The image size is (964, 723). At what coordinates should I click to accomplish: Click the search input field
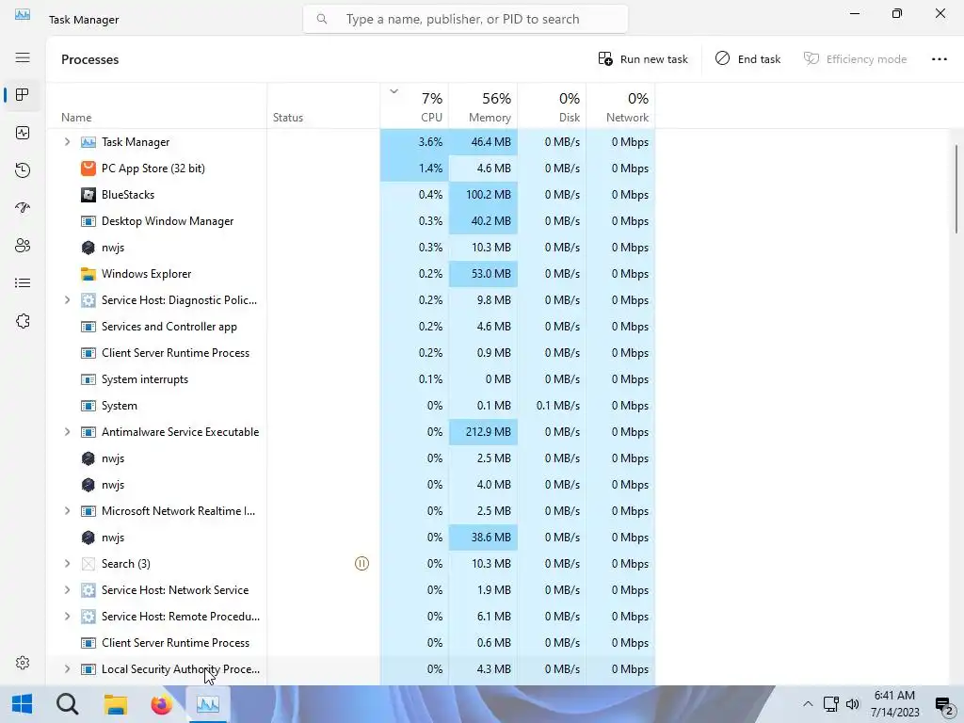click(x=465, y=19)
